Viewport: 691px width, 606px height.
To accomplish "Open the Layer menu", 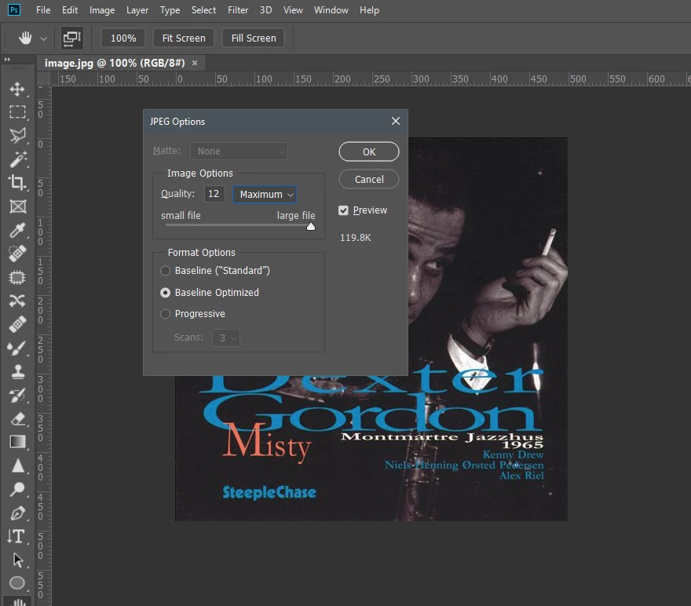I will coord(137,9).
